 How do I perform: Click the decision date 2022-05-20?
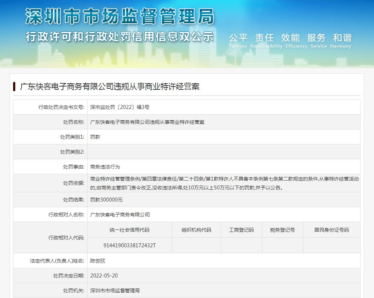104,276
